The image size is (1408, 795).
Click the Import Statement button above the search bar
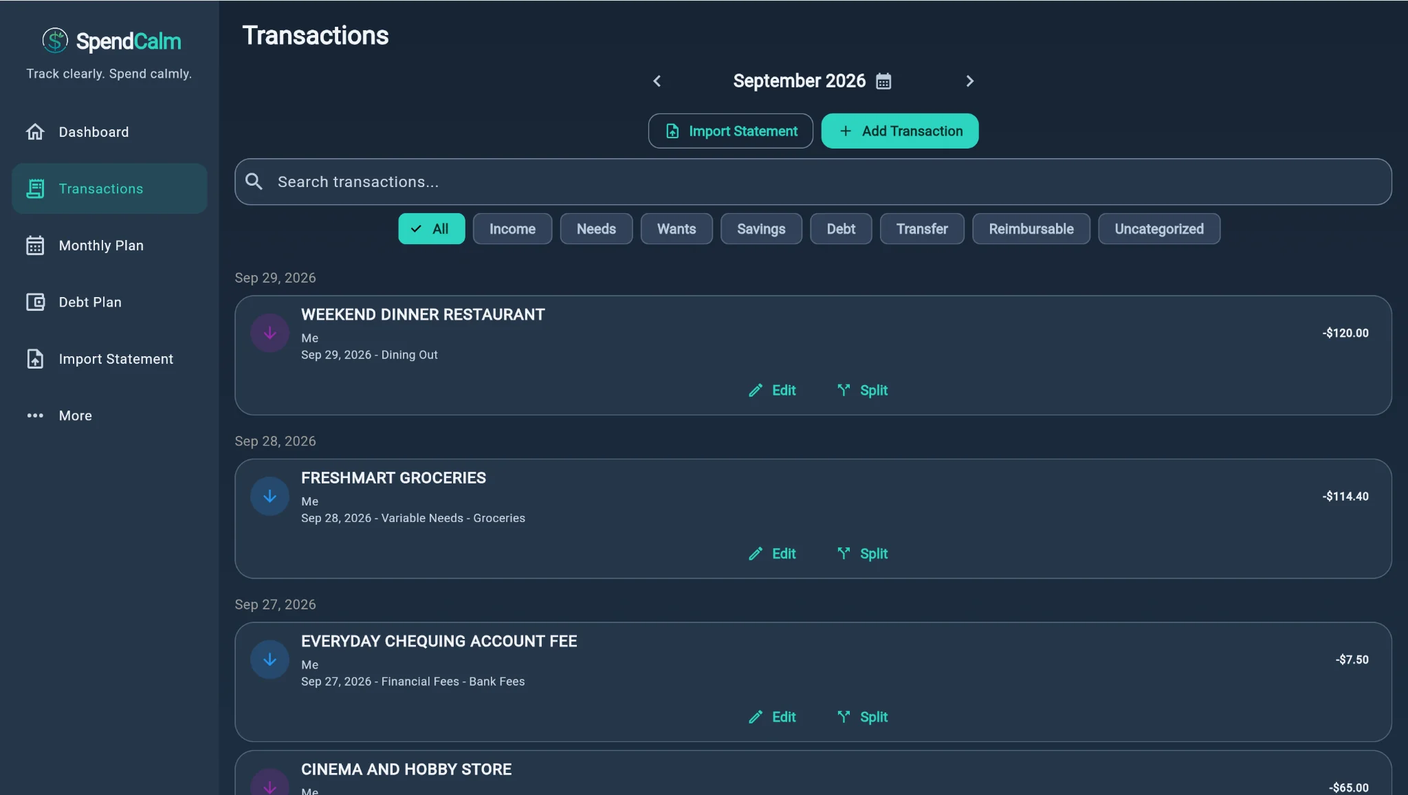(731, 131)
